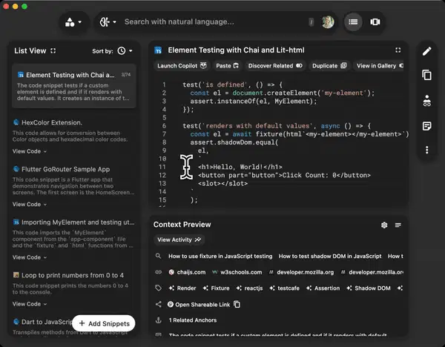Click the link chain icon row

[159, 272]
